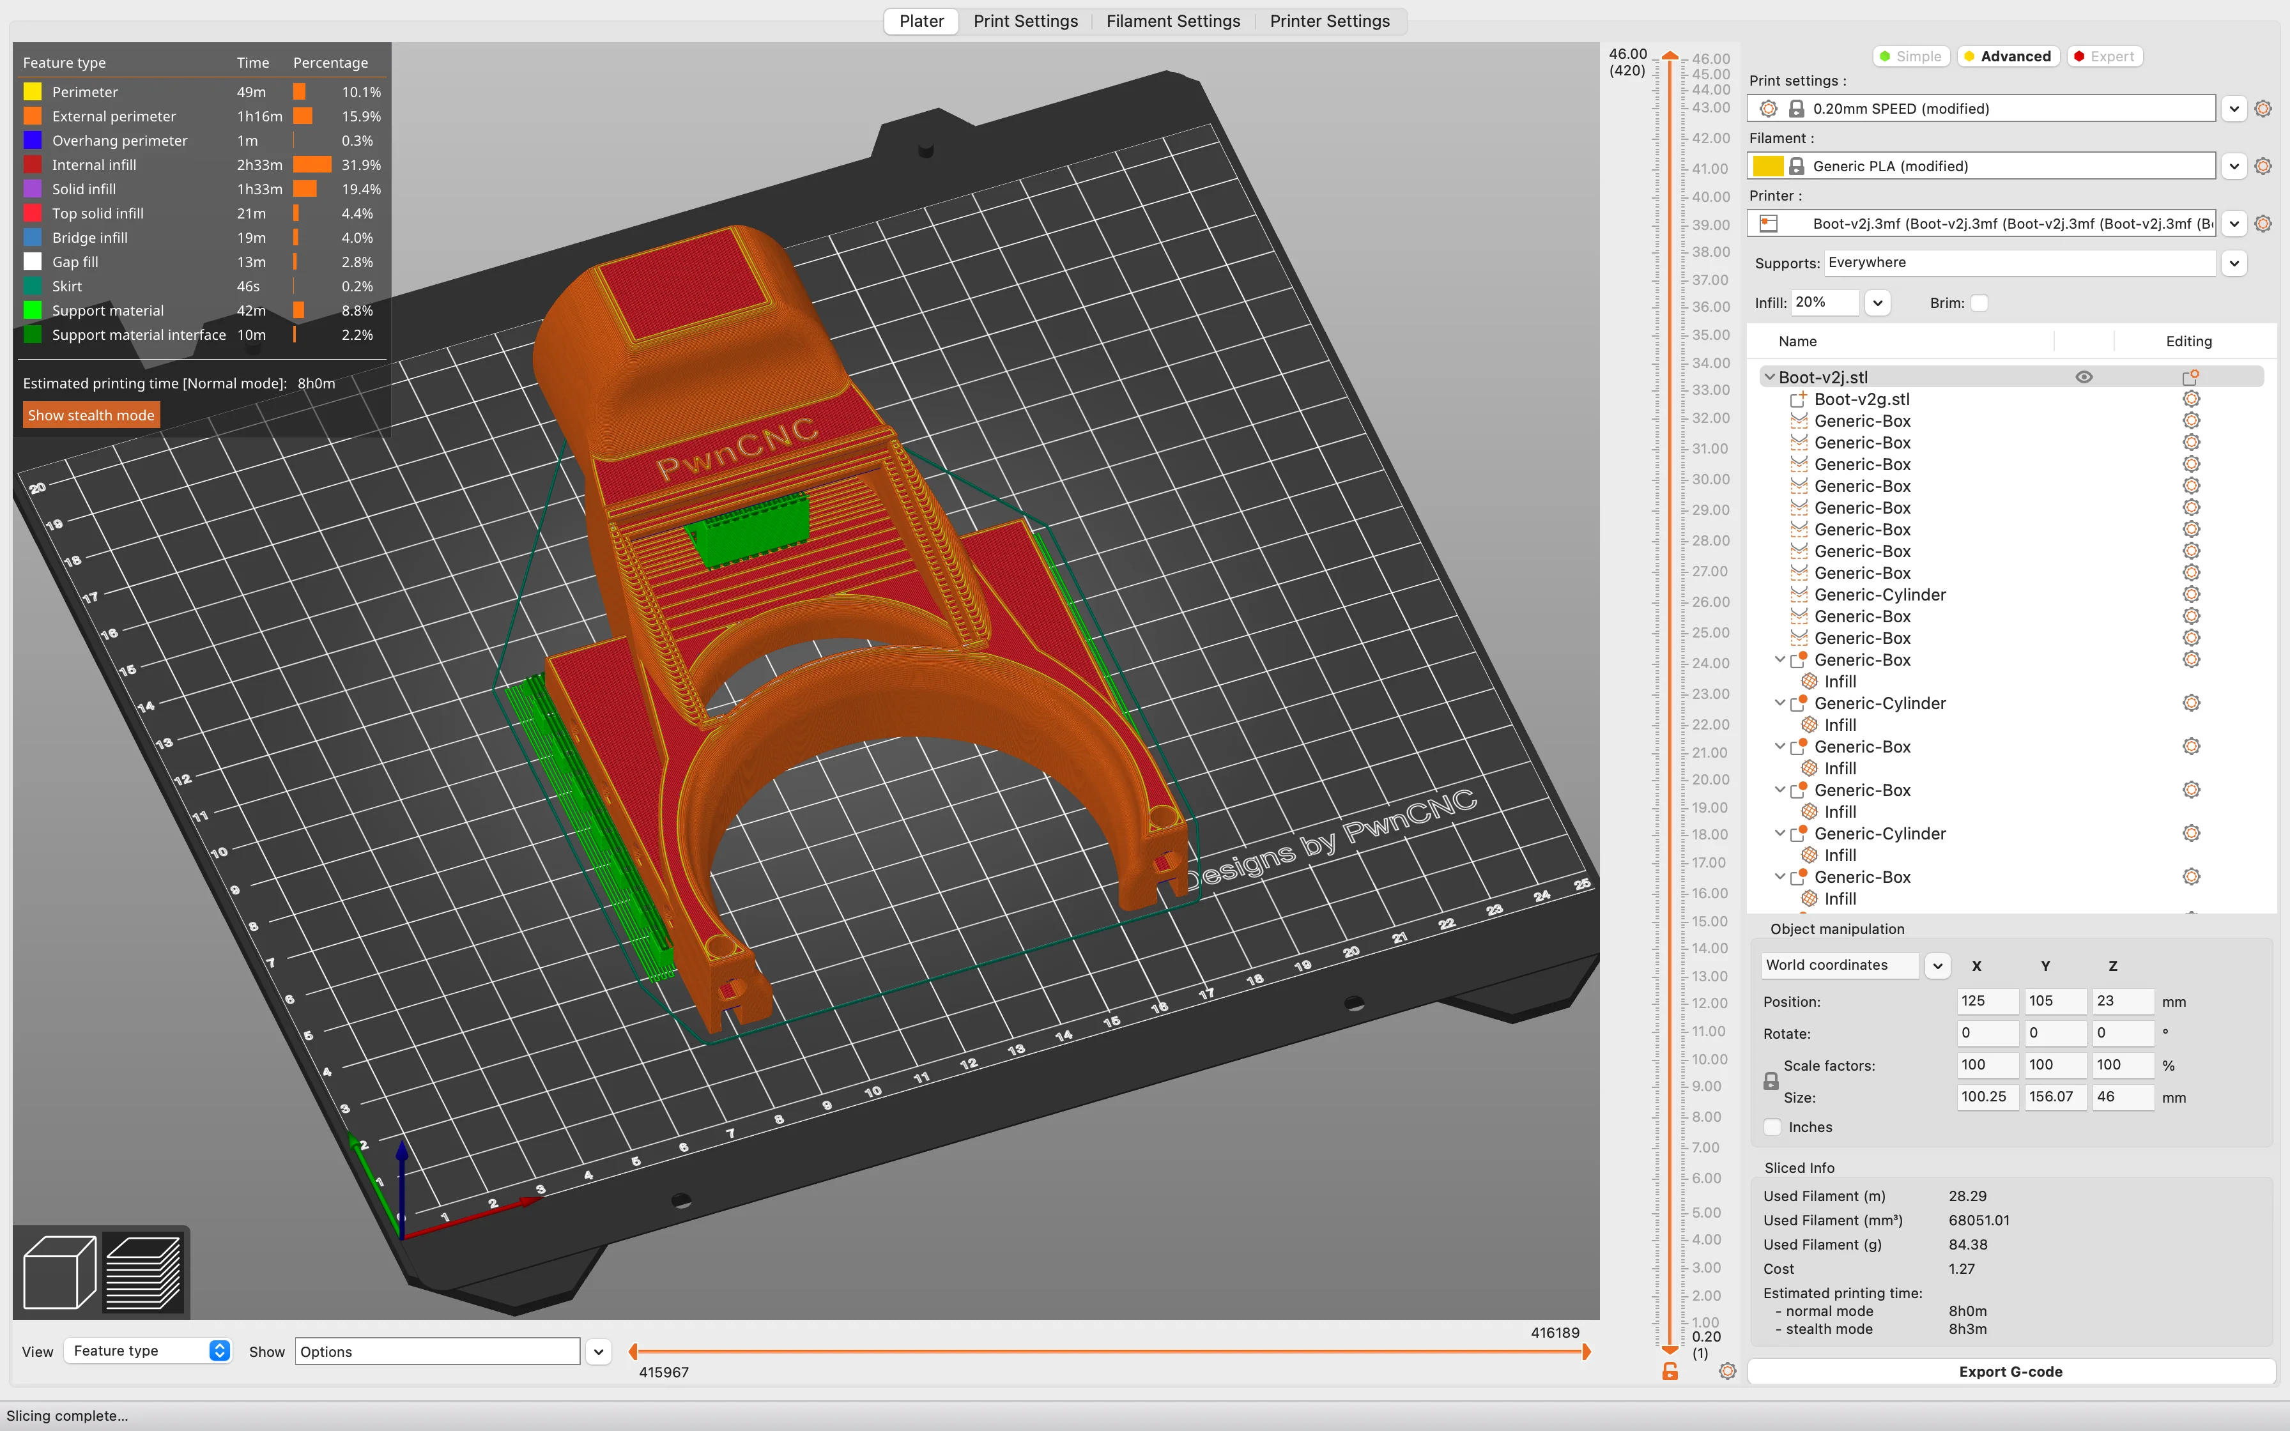Open the Supports dropdown
Screen dimensions: 2290x1431
tap(2234, 263)
